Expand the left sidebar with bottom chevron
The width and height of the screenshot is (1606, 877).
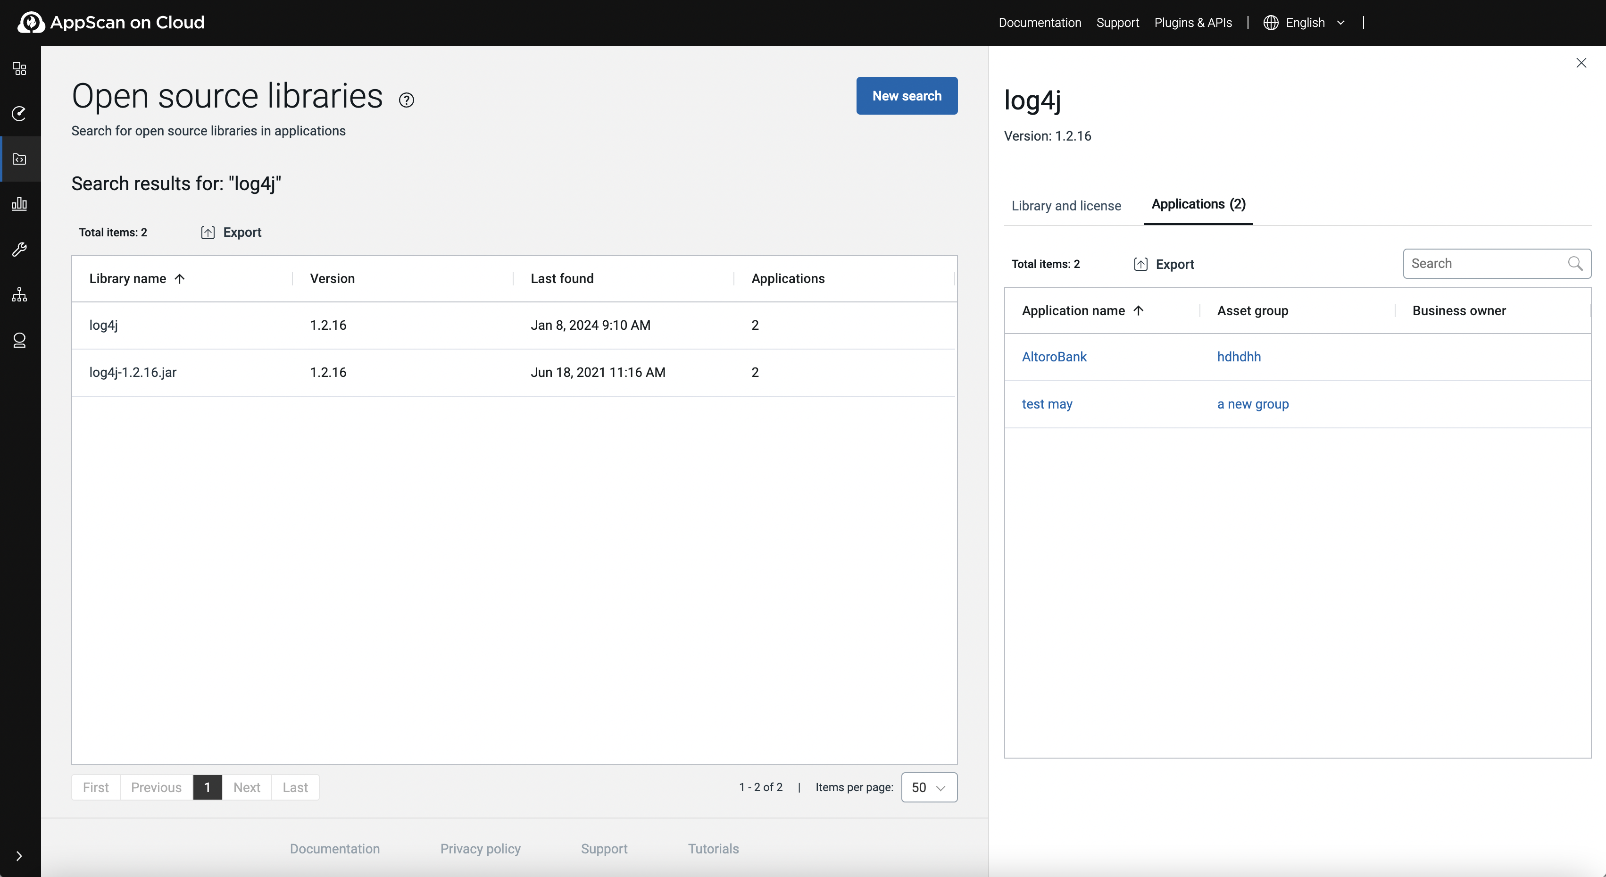tap(19, 856)
